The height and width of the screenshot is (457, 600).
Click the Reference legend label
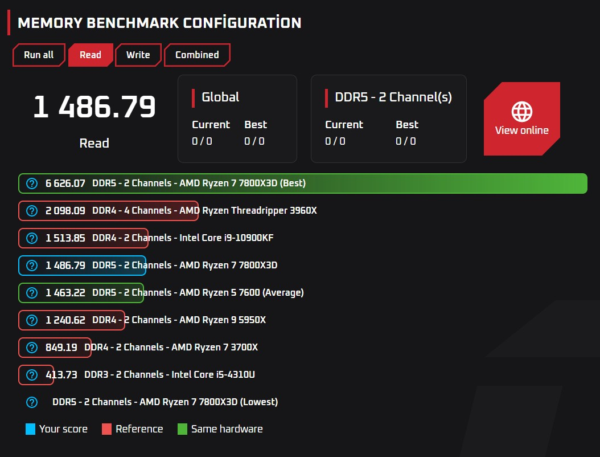coord(139,429)
